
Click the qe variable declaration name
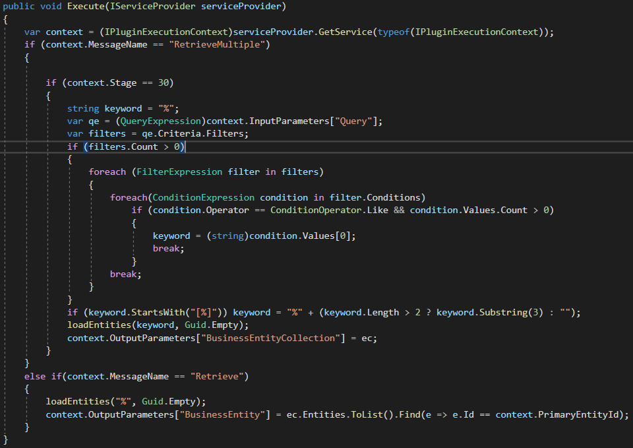point(94,121)
